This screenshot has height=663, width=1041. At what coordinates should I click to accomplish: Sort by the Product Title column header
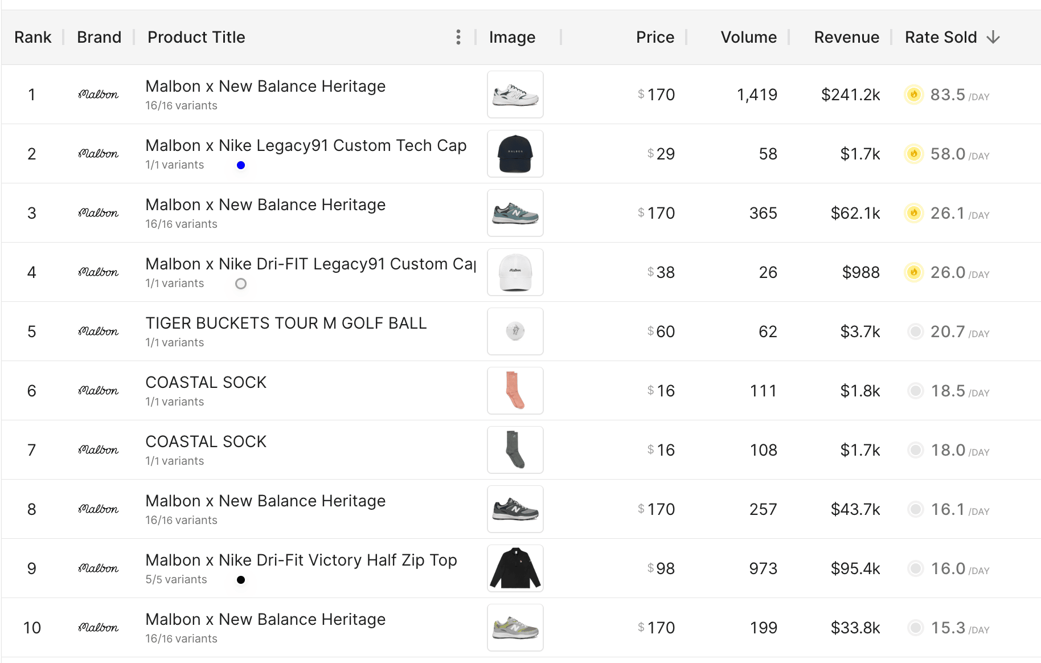click(196, 38)
